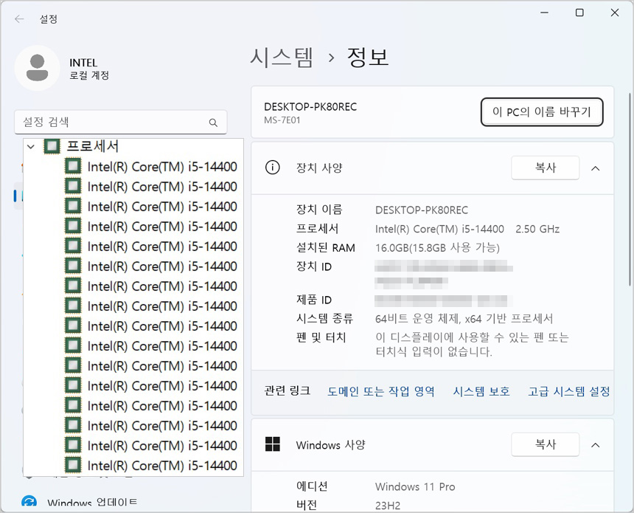Viewport: 634px width, 513px height.
Task: Collapse the 프로세서 tree node chevron
Action: coord(31,147)
